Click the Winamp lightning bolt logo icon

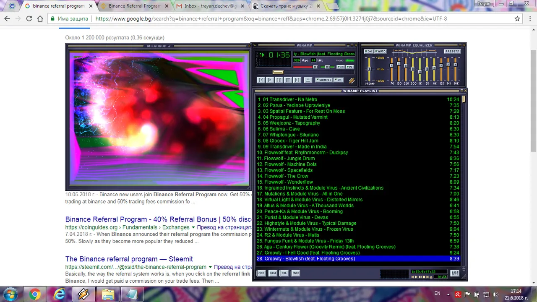352,81
